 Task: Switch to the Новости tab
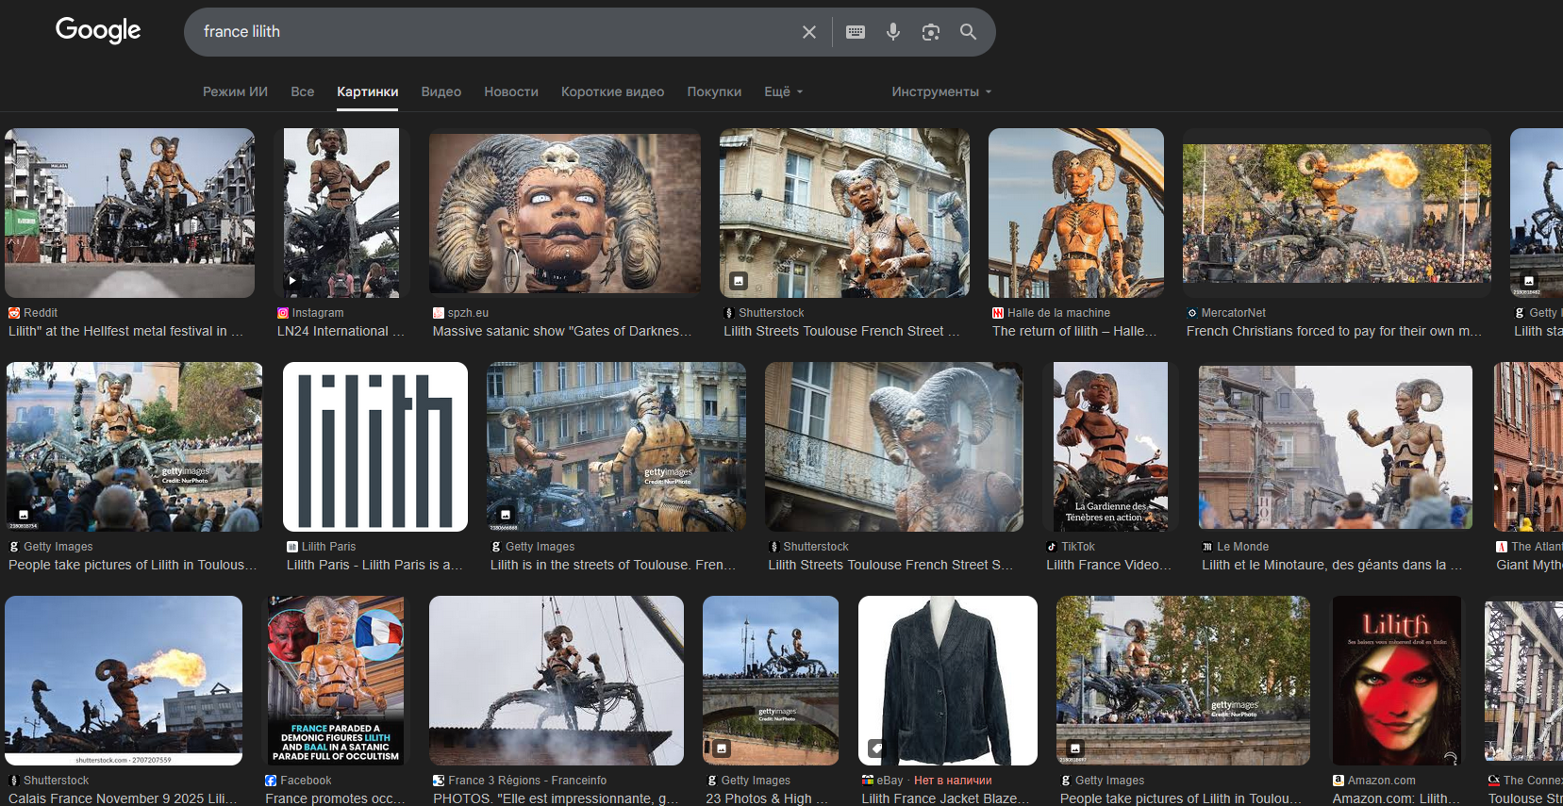coord(510,91)
